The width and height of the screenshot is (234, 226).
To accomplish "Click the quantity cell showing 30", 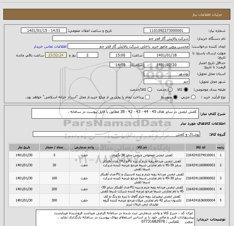I will [54, 165].
